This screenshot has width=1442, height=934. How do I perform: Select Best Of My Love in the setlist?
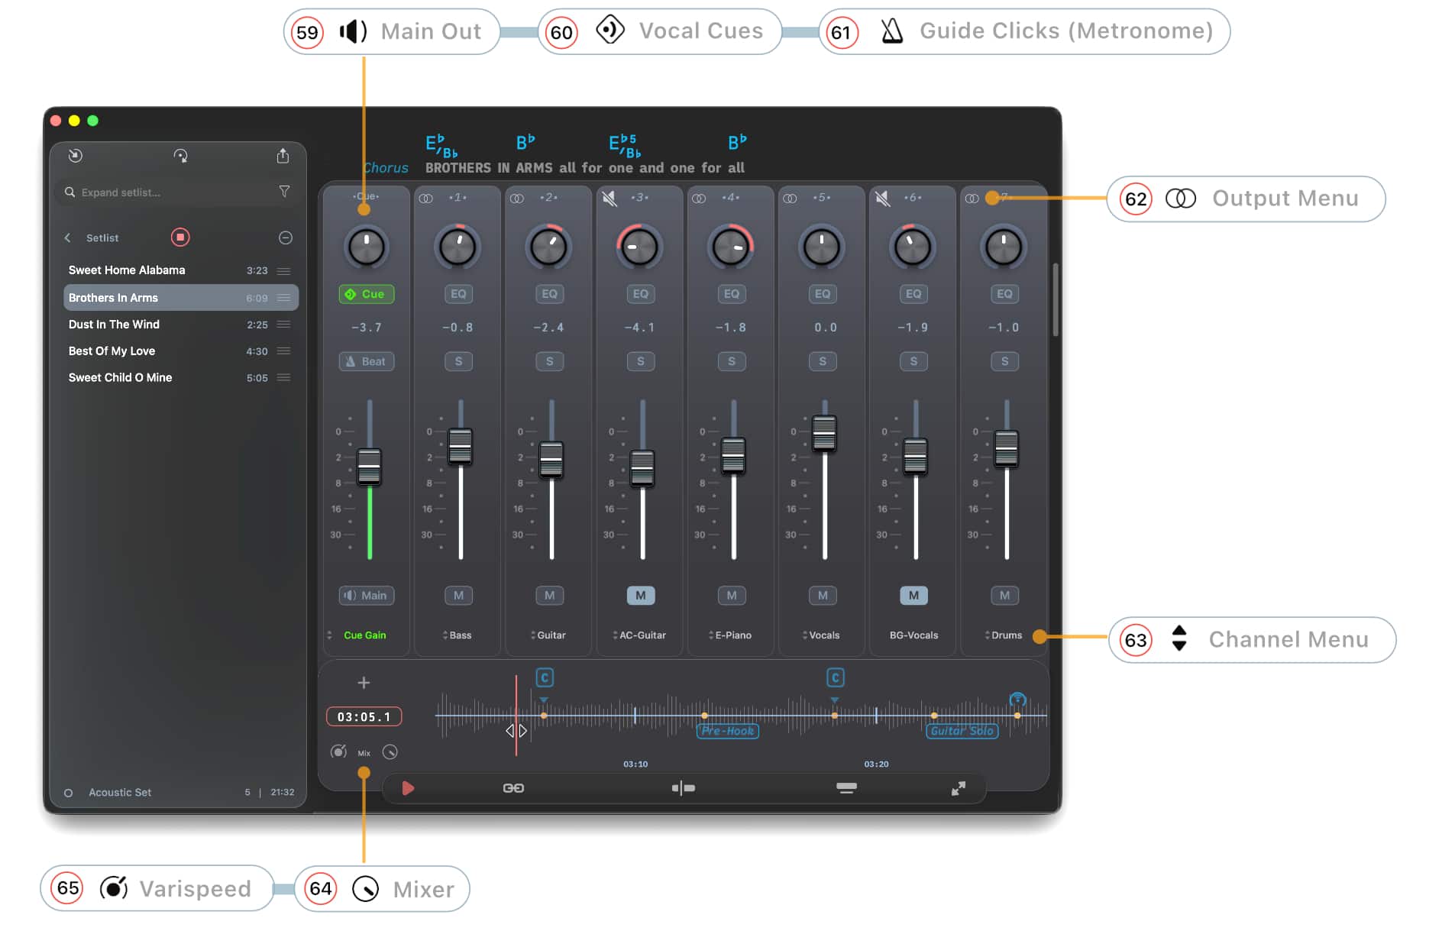180,351
